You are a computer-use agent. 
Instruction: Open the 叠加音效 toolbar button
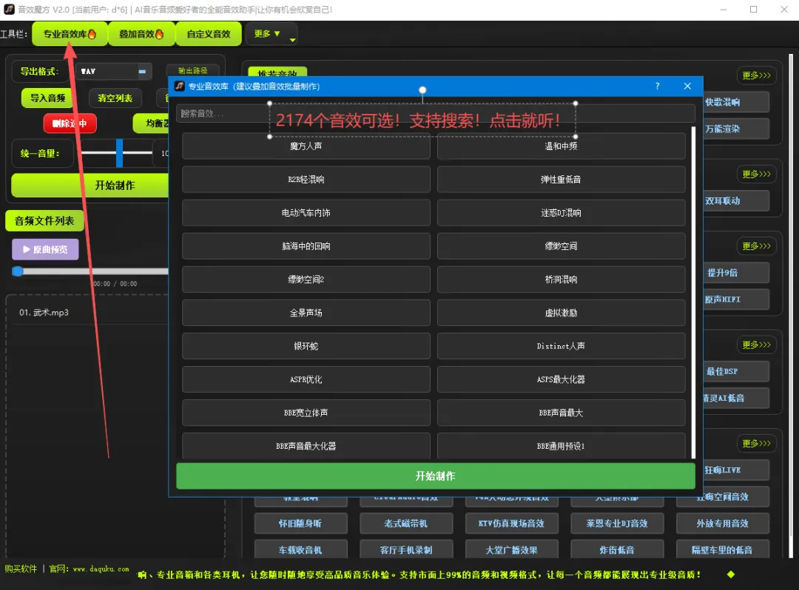pos(141,34)
